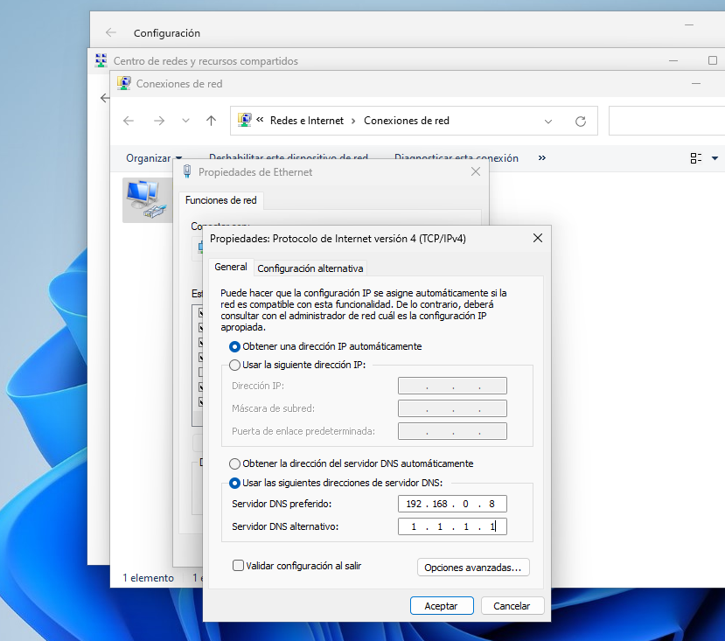Screen dimensions: 725x641
Task: Click Diagnosticar esta conexión in toolbar
Action: 457,157
